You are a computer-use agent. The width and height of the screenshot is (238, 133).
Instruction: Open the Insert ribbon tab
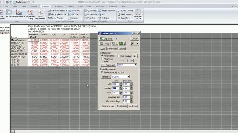tap(24, 7)
